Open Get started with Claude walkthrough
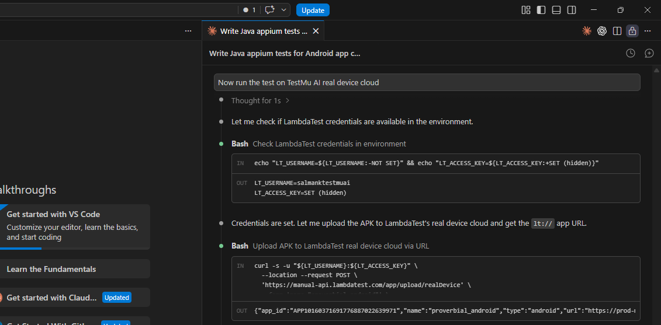 tap(74, 298)
